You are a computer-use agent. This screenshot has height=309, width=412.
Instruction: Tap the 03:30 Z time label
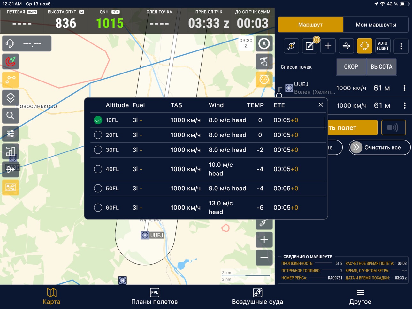tap(246, 43)
